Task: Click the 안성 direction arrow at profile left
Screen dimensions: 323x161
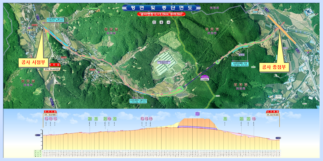Action: pyautogui.click(x=37, y=135)
